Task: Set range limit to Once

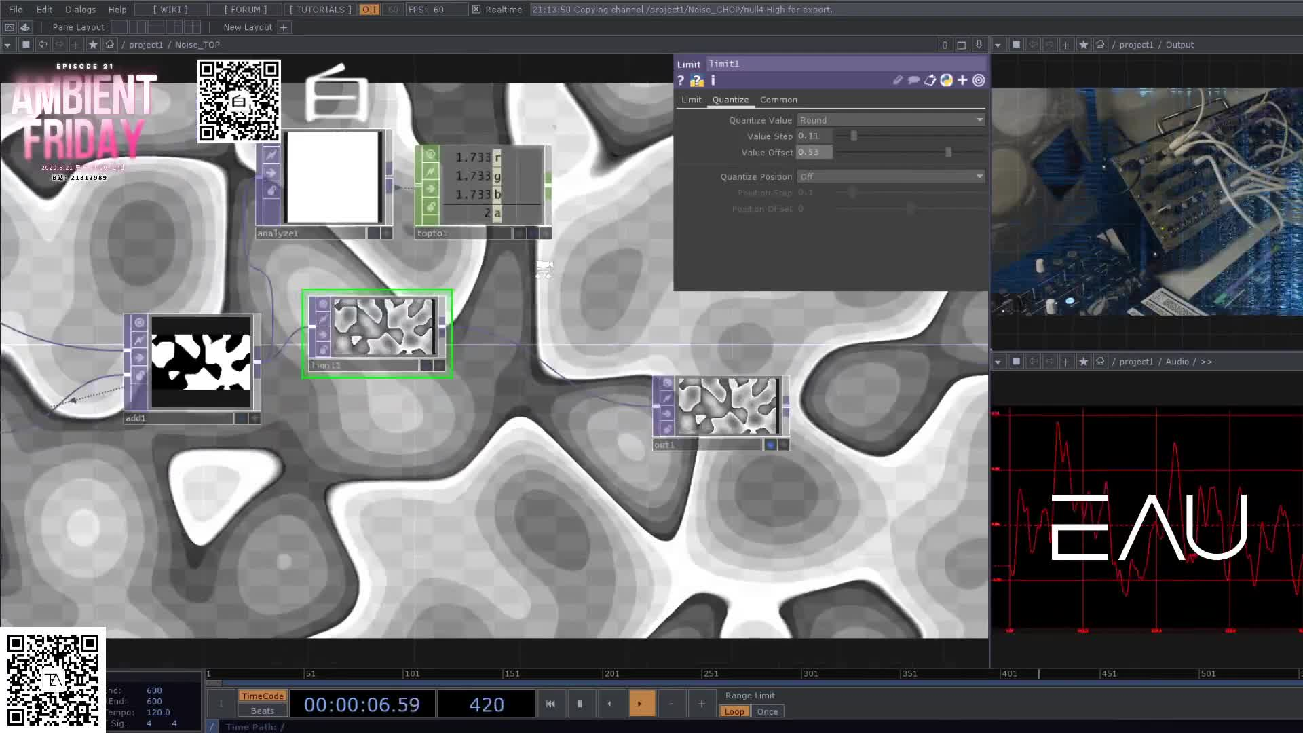Action: pos(768,711)
